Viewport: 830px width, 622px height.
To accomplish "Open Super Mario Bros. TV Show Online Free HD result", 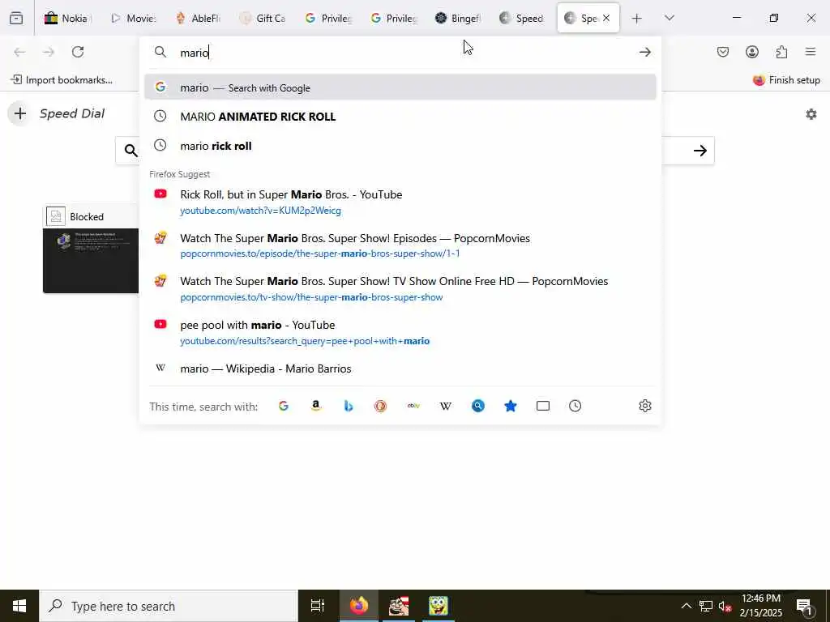I will [400, 289].
